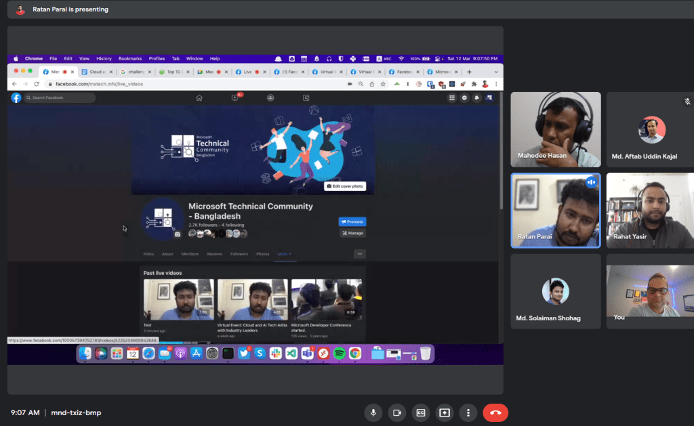
Task: Open the Bookmarks menu in Chrome
Action: (x=129, y=59)
